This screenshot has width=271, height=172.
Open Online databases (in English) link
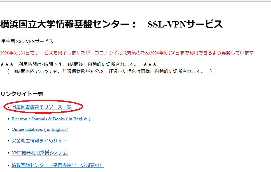tap(40, 129)
